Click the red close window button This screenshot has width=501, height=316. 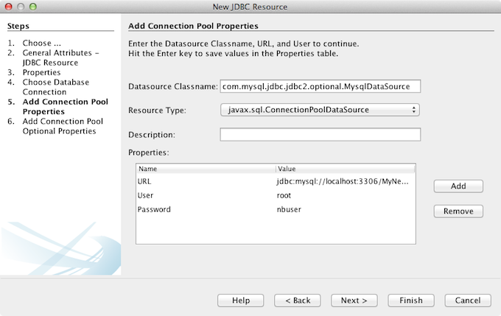[x=10, y=7]
